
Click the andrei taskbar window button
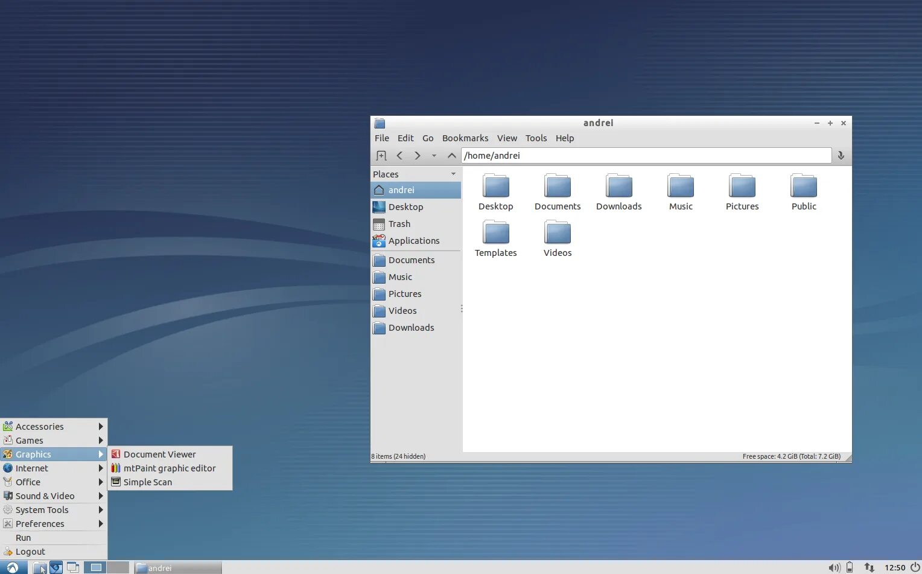click(177, 567)
